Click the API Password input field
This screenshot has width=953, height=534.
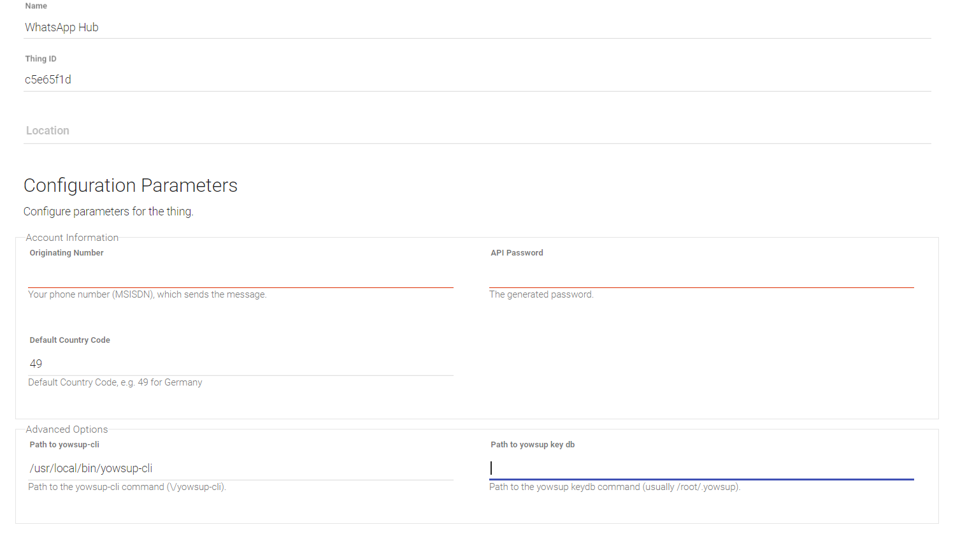(701, 277)
